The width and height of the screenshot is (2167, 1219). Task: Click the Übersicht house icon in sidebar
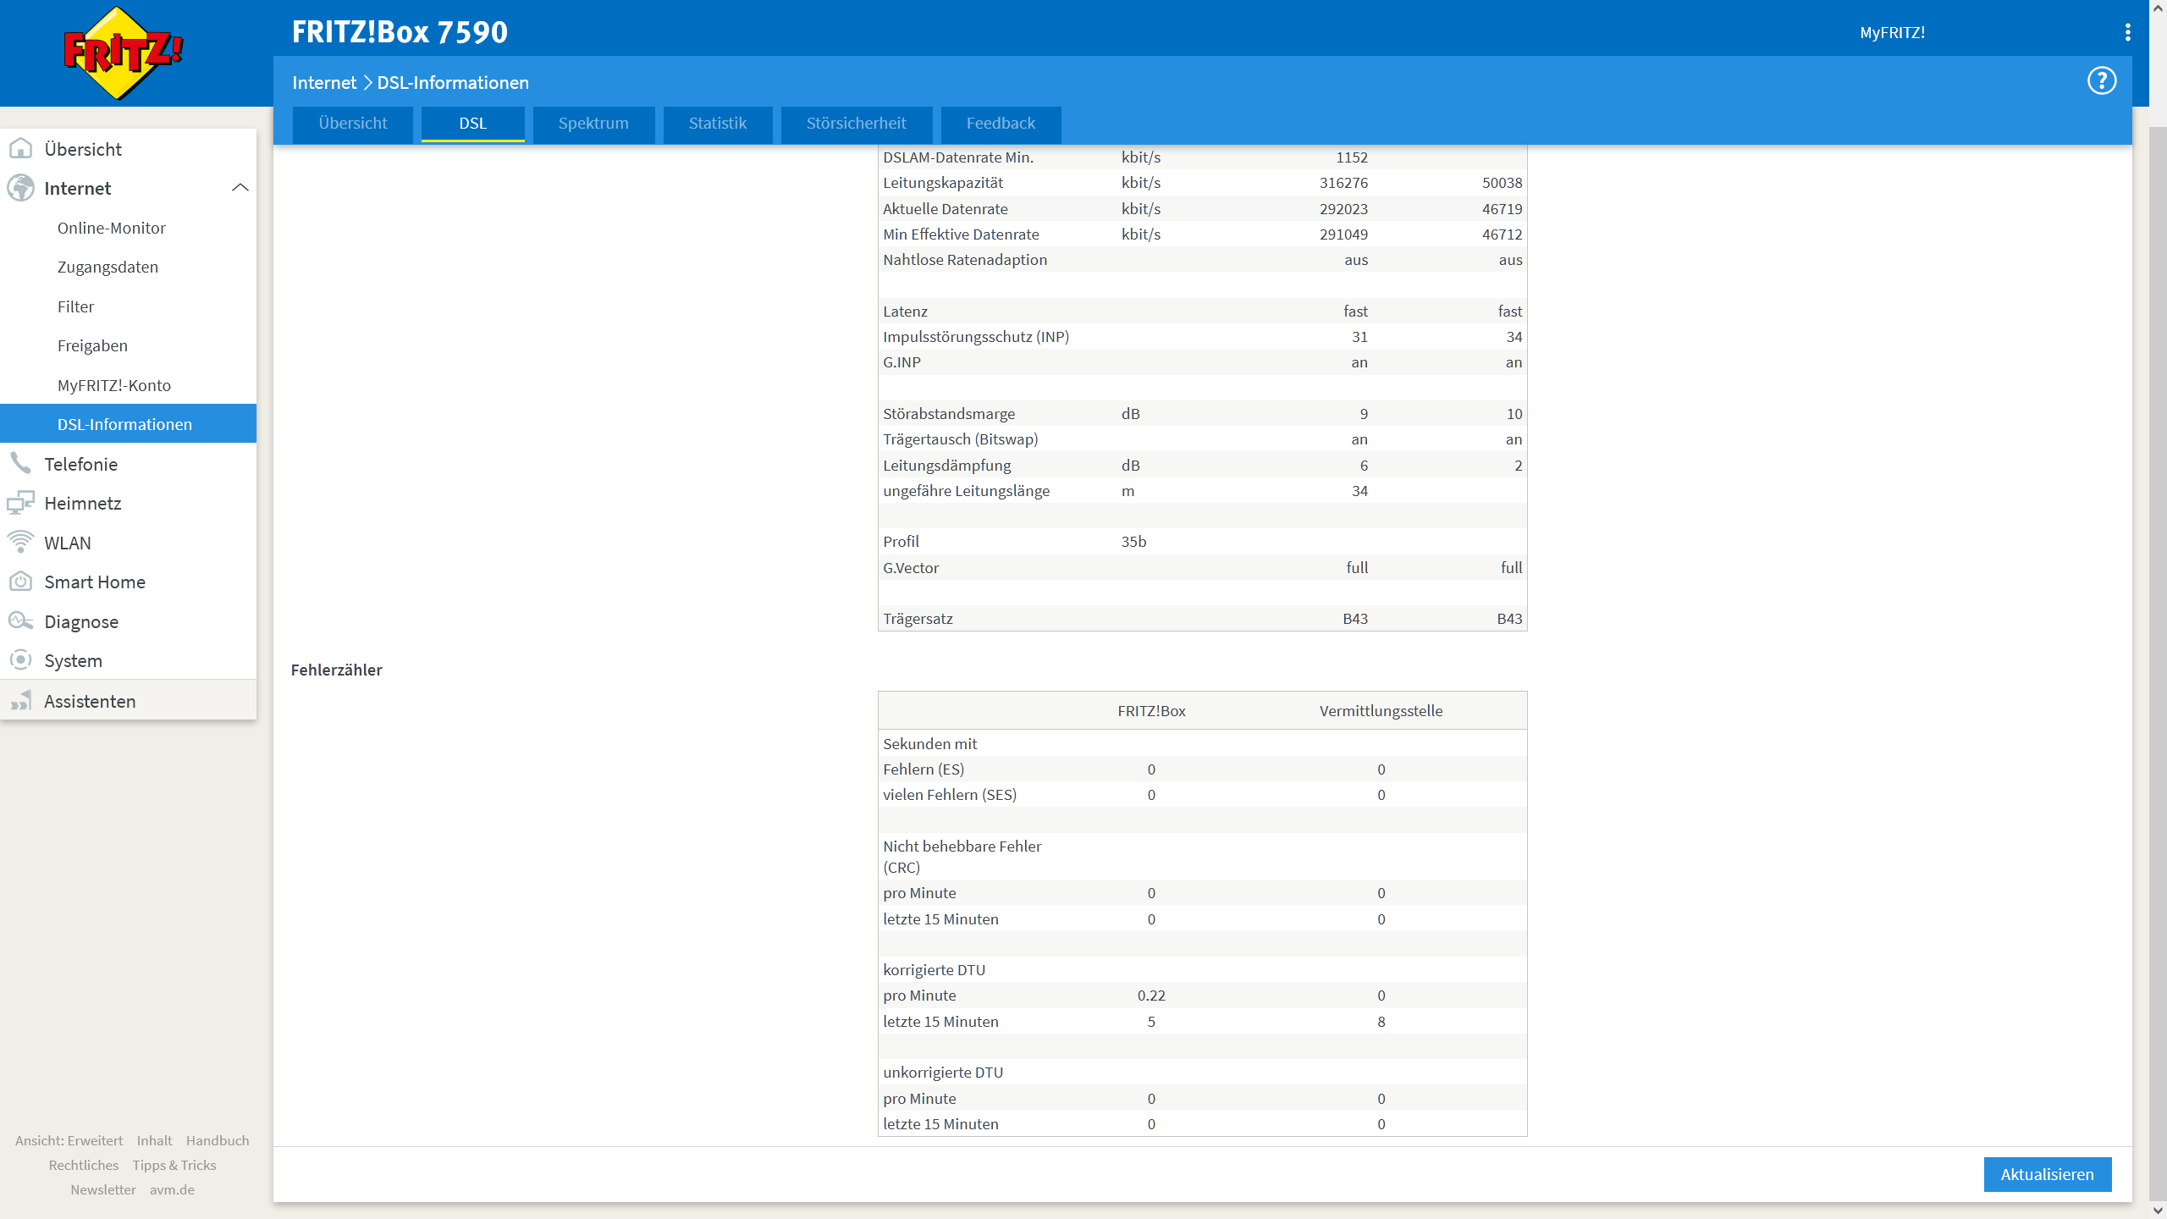click(x=20, y=149)
